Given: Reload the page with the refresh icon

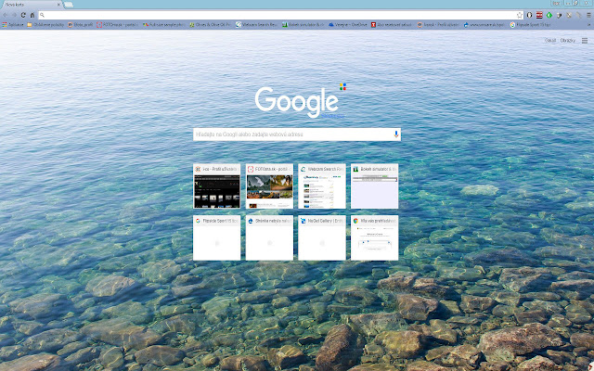Looking at the screenshot, I should pyautogui.click(x=23, y=15).
